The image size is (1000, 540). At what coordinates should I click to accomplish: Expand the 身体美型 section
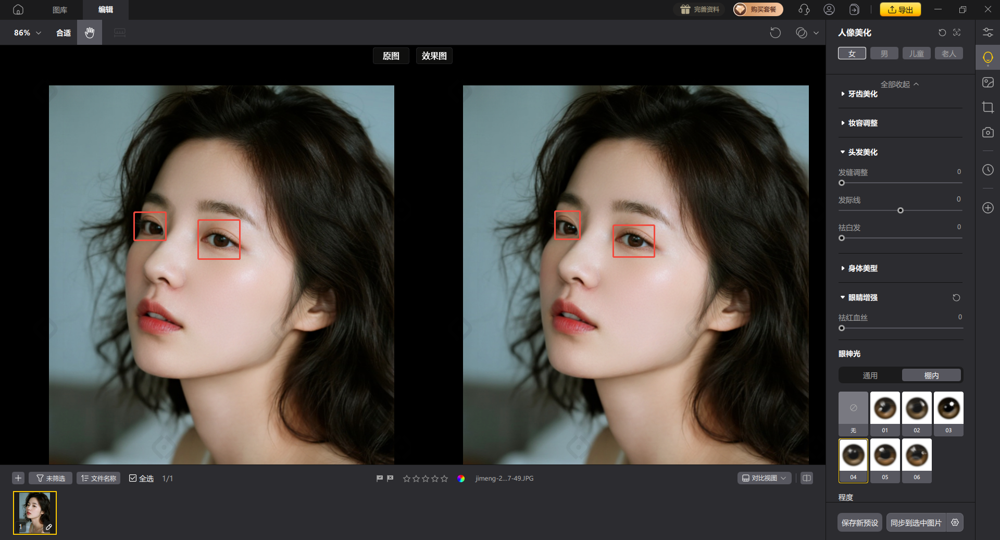pyautogui.click(x=863, y=268)
